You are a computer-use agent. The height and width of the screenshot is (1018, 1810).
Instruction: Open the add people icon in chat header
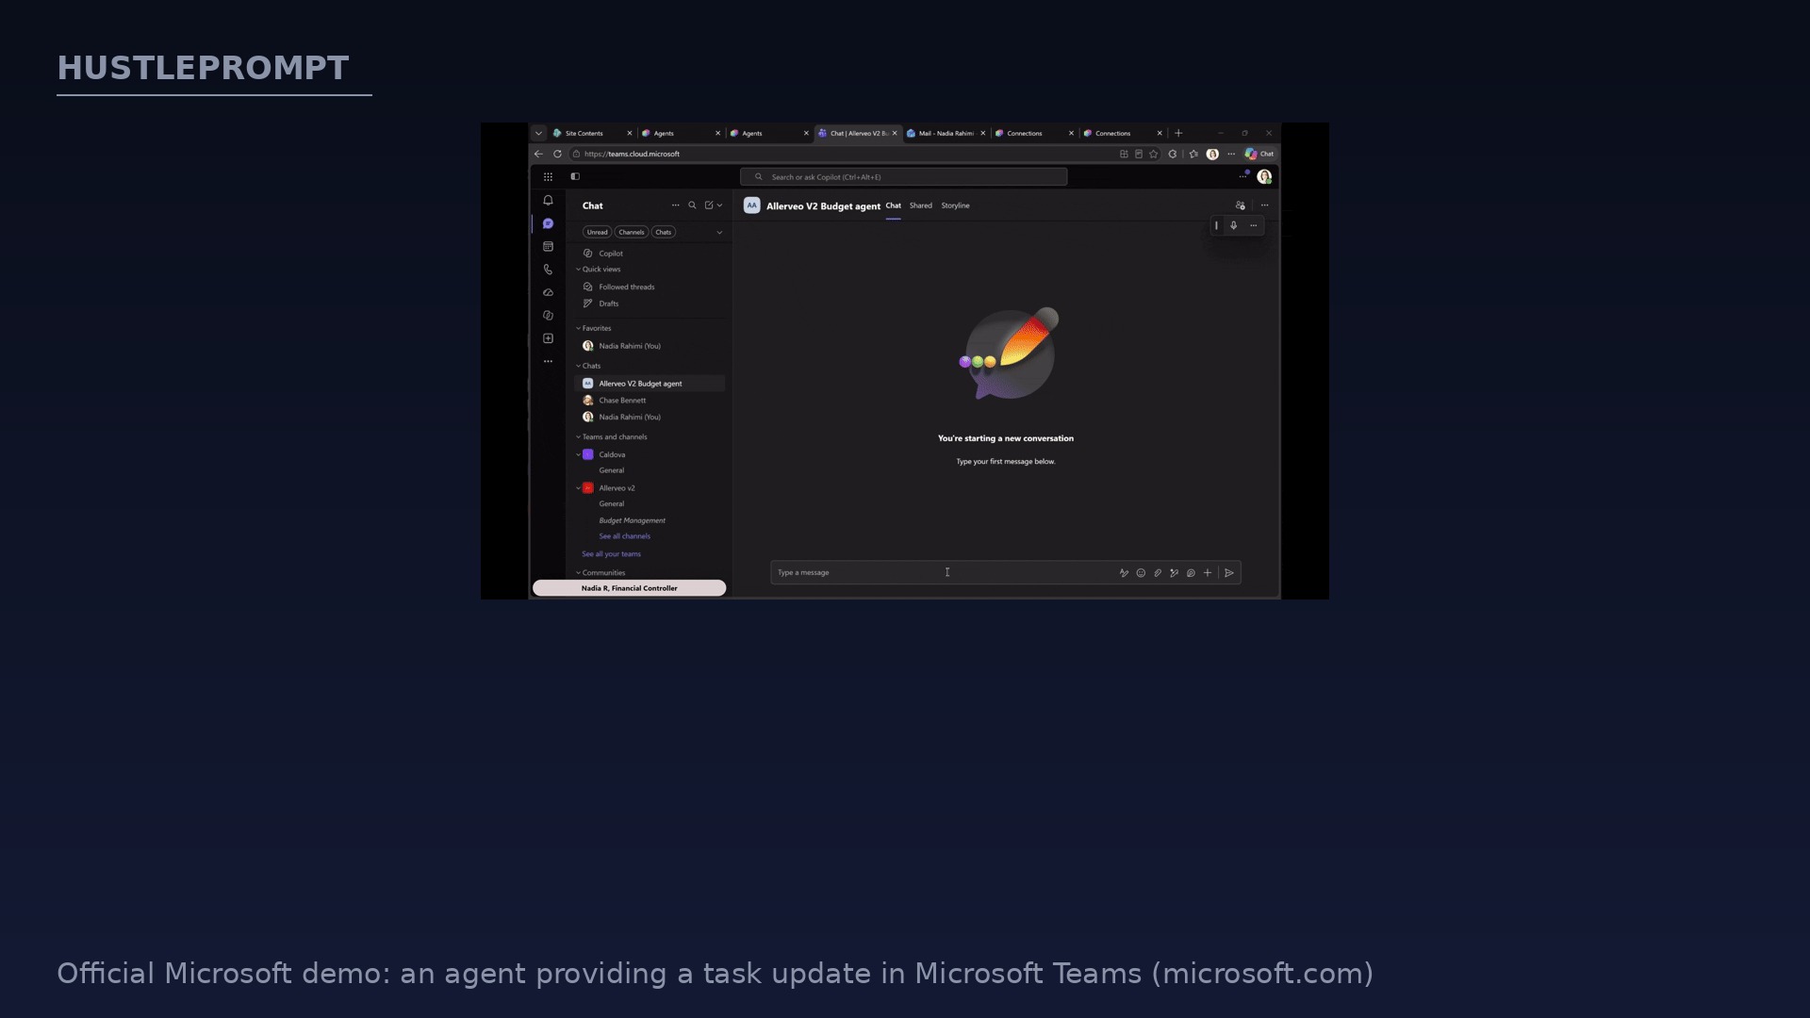(x=1241, y=205)
